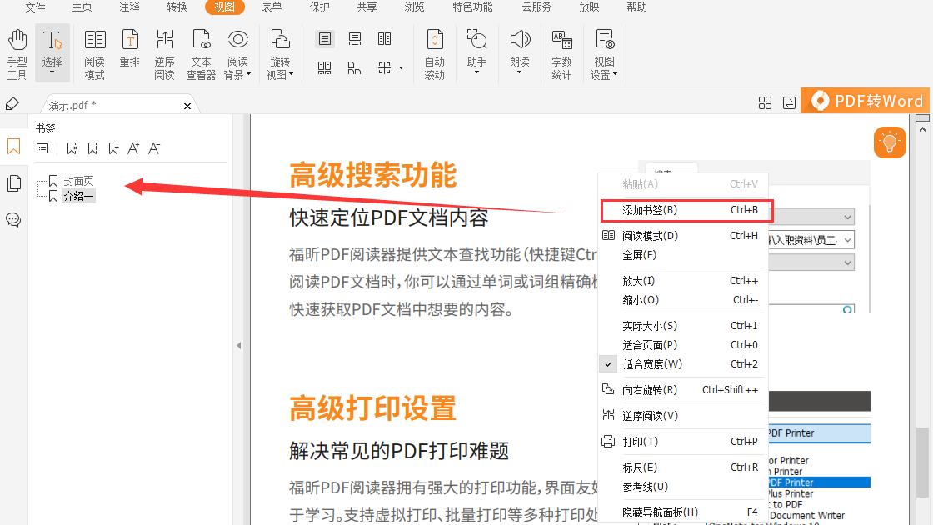933x525 pixels.
Task: Open Word Count (字数统计) tool
Action: click(561, 53)
